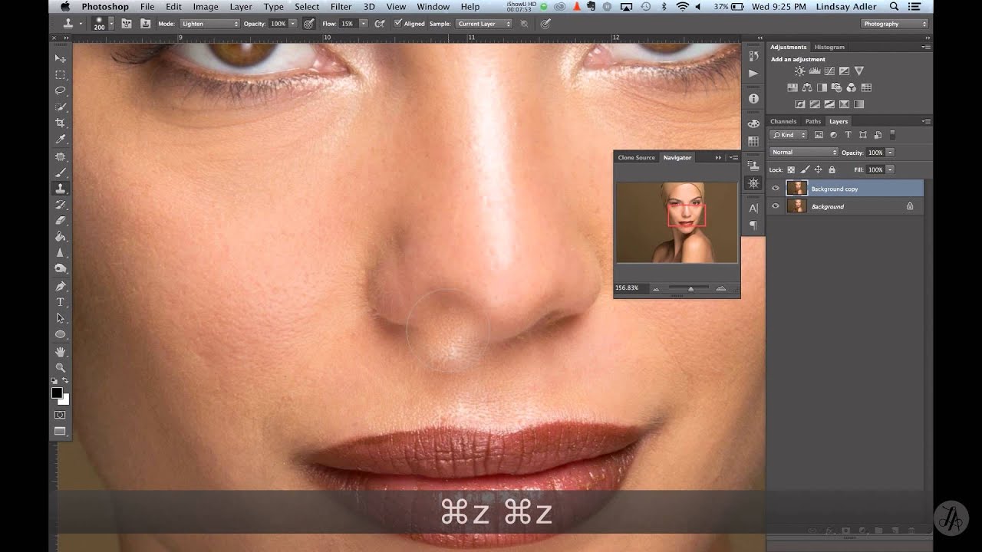Toggle pressure for opacity button
The width and height of the screenshot is (982, 552).
(x=308, y=24)
